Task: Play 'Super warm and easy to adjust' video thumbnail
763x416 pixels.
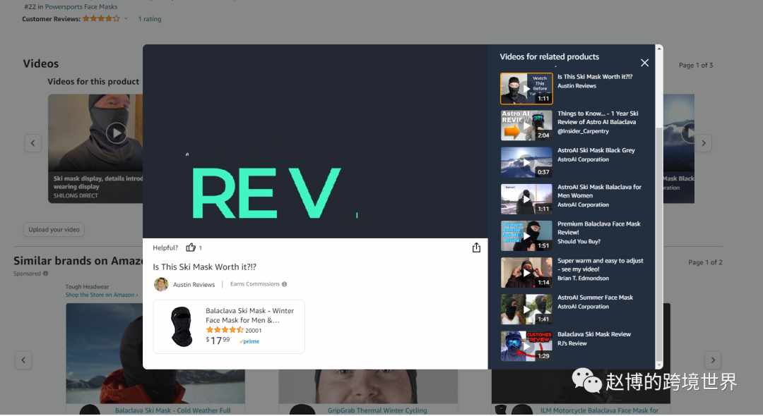Action: (526, 273)
